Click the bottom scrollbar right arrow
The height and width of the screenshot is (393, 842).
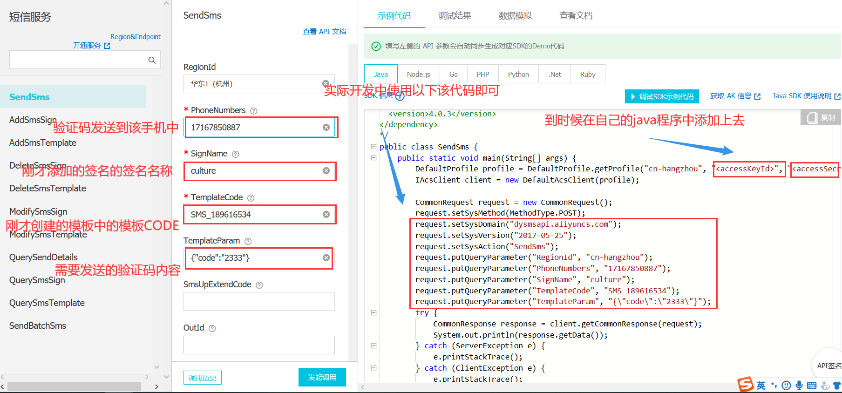click(156, 387)
